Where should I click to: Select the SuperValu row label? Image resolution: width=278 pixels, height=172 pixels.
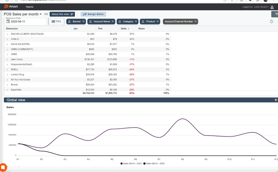[x=16, y=90]
